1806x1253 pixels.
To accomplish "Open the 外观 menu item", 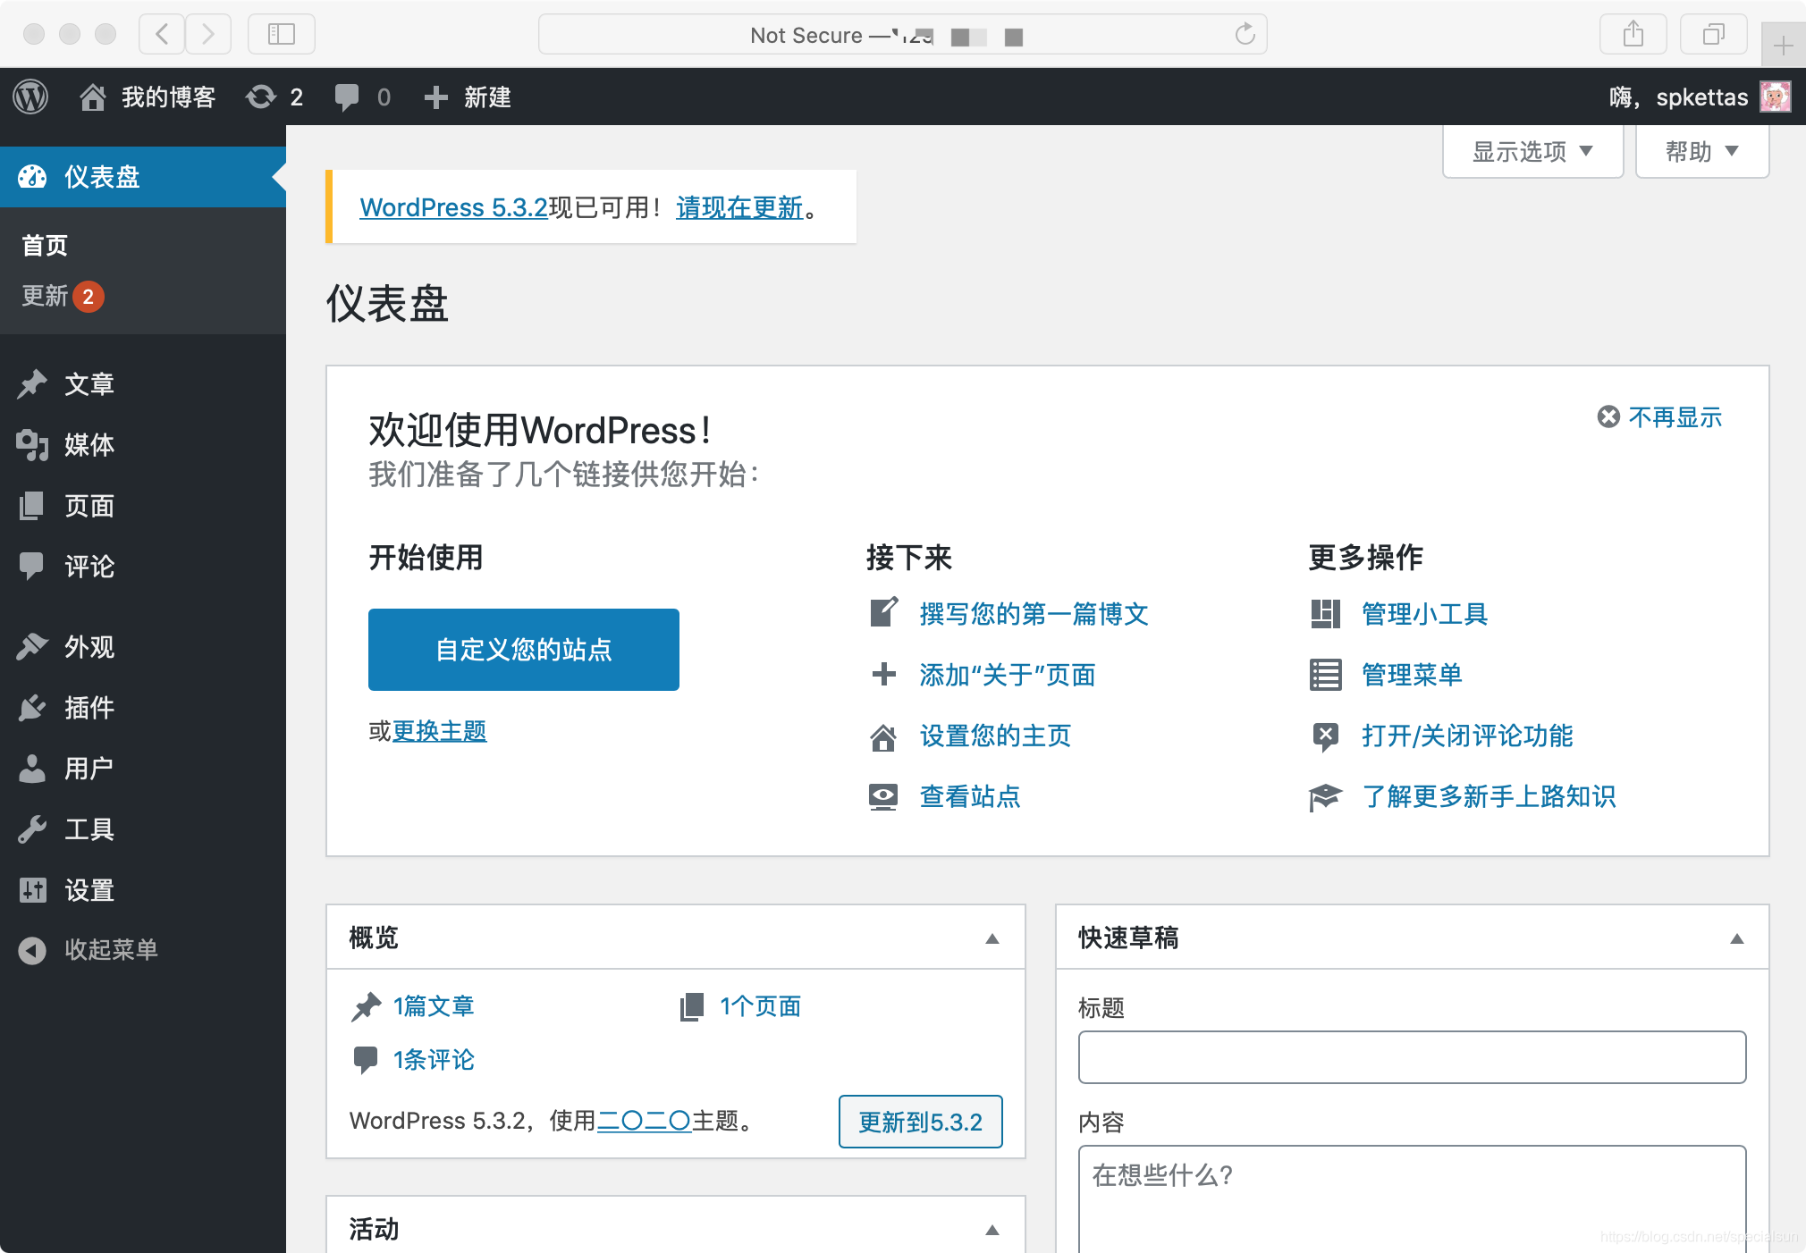I will (143, 647).
